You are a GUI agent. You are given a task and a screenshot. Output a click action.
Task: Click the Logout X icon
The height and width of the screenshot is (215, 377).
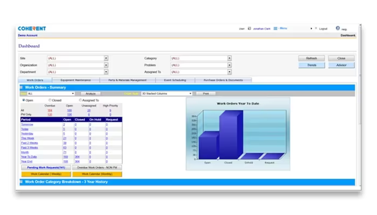(x=316, y=28)
